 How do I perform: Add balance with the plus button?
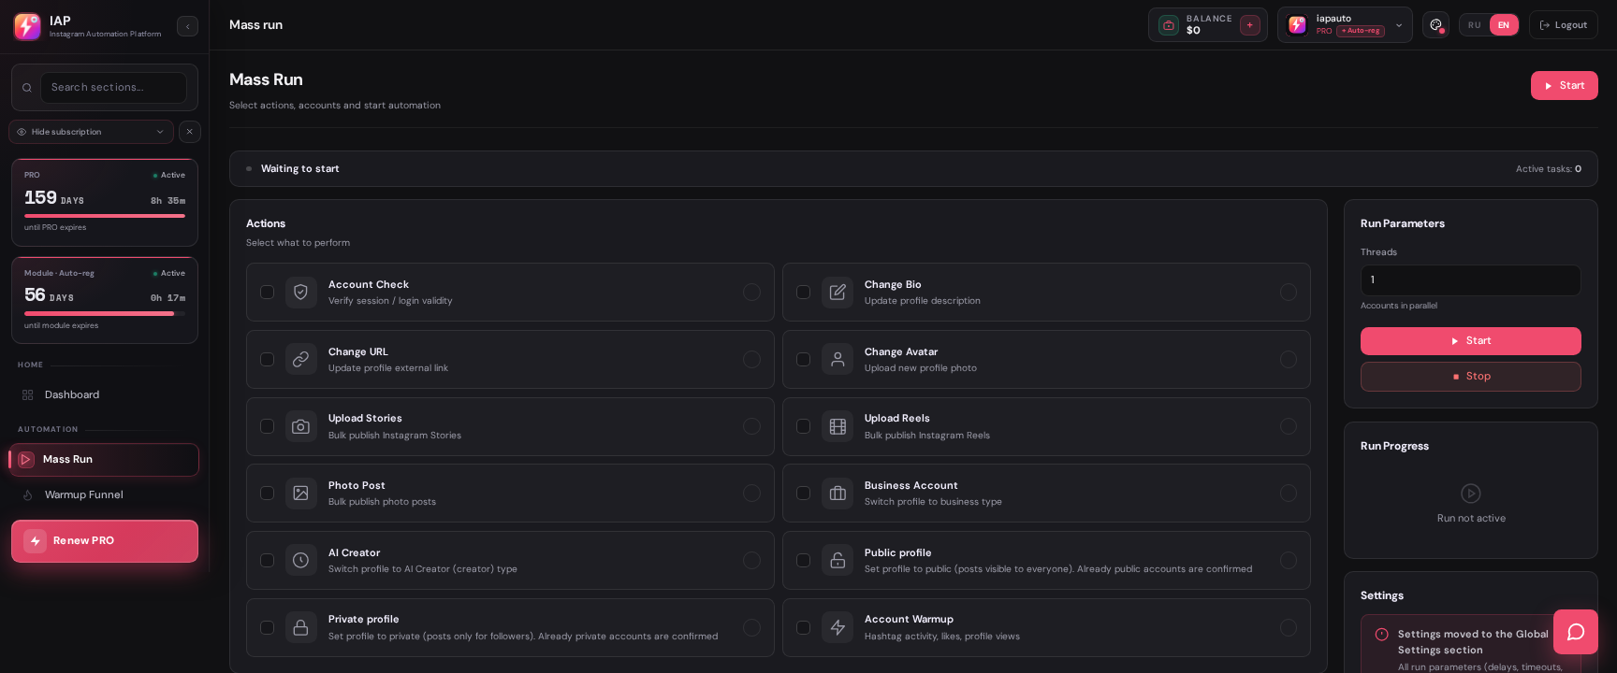[x=1250, y=25]
